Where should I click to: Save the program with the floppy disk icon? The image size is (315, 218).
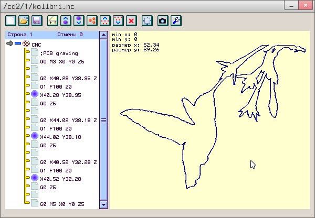(37, 21)
